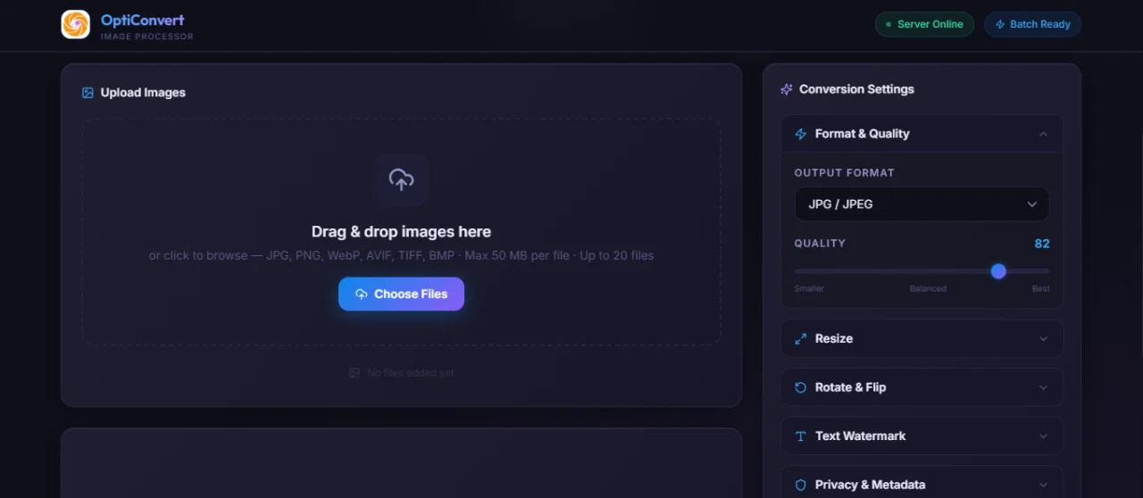Open the JPG / JPEG output format dropdown

point(922,204)
